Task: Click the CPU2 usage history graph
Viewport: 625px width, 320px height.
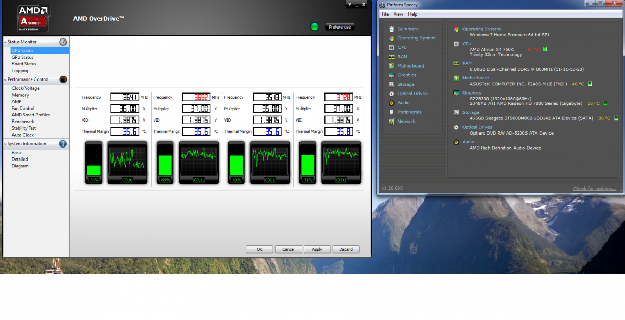Action: tap(270, 162)
